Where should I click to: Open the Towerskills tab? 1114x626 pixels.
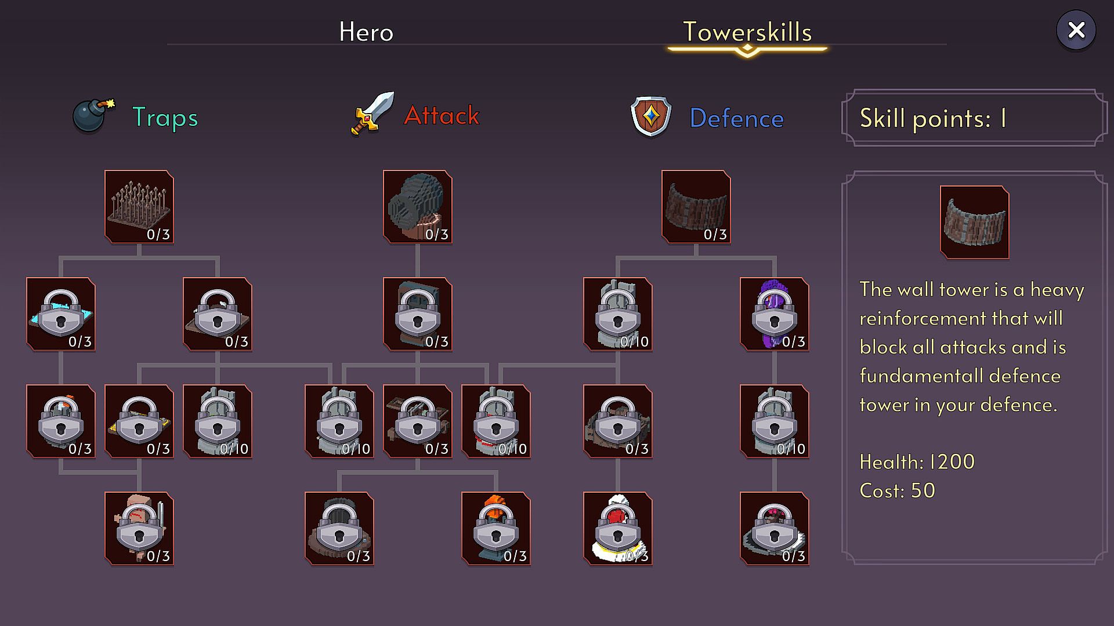tap(747, 32)
